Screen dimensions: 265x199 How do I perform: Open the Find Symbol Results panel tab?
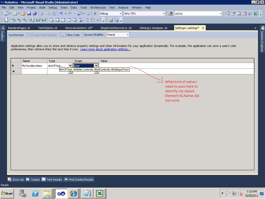coord(79,179)
